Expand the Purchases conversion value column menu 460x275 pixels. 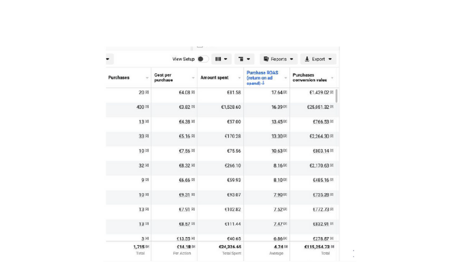pyautogui.click(x=332, y=78)
